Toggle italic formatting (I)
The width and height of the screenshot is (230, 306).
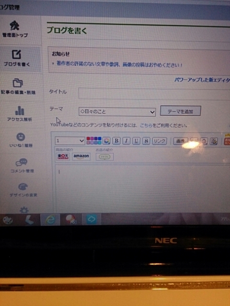(x=126, y=141)
